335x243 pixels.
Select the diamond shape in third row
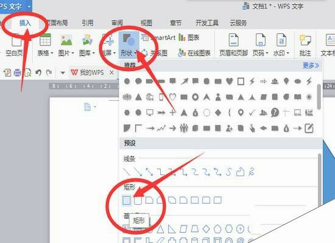(218, 112)
